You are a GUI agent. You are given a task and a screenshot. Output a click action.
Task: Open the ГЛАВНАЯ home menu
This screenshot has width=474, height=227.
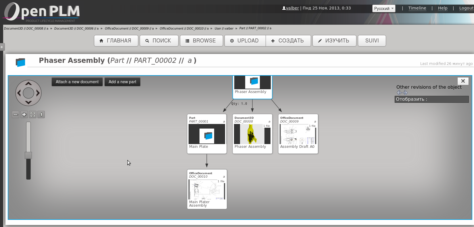tap(116, 41)
